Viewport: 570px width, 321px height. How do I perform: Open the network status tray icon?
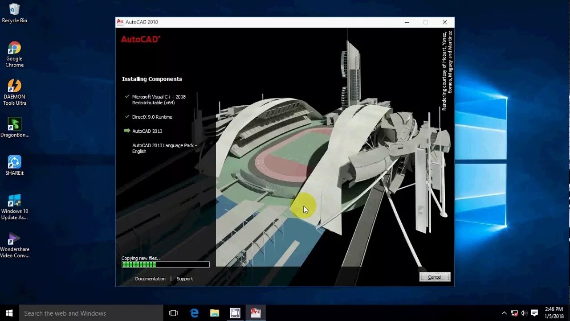pyautogui.click(x=514, y=313)
